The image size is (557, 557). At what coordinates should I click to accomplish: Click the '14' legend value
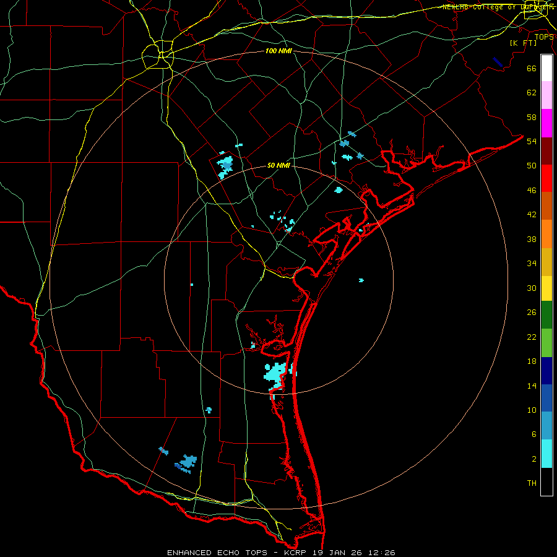click(532, 386)
